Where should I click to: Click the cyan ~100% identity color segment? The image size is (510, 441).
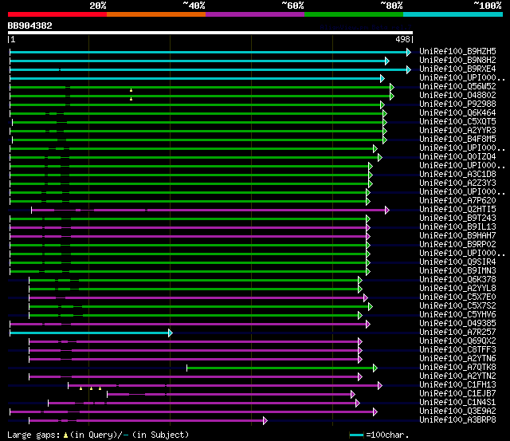click(453, 14)
